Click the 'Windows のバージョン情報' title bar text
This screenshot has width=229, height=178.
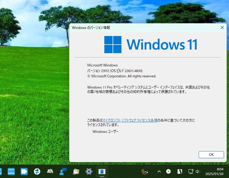[91, 28]
